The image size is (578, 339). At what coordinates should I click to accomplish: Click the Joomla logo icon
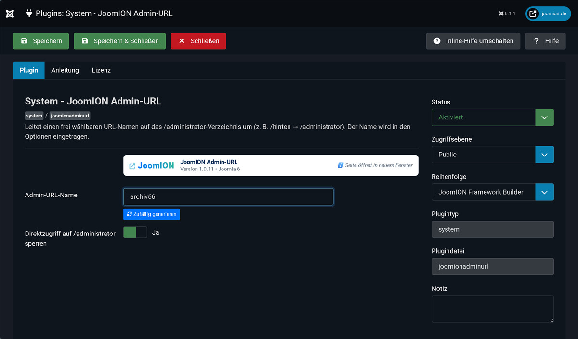coord(10,13)
